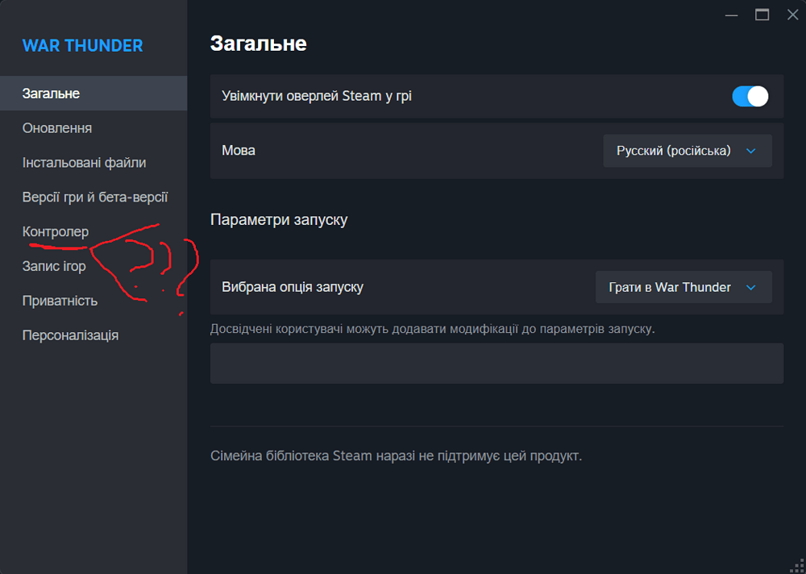Select the Приватність section
The height and width of the screenshot is (574, 806).
click(x=93, y=301)
